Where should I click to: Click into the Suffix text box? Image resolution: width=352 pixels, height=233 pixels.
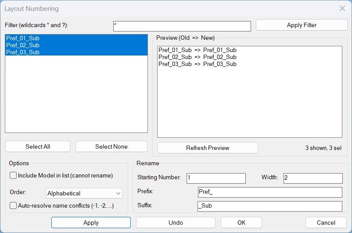[269, 206]
